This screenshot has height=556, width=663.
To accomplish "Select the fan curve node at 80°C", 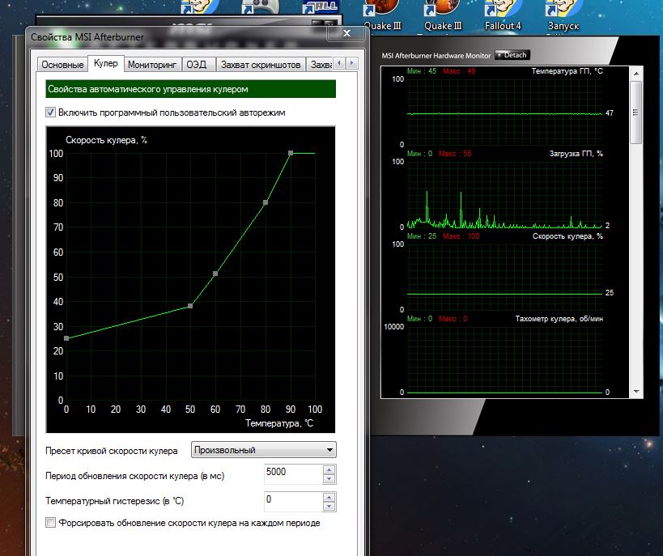I will pos(265,202).
